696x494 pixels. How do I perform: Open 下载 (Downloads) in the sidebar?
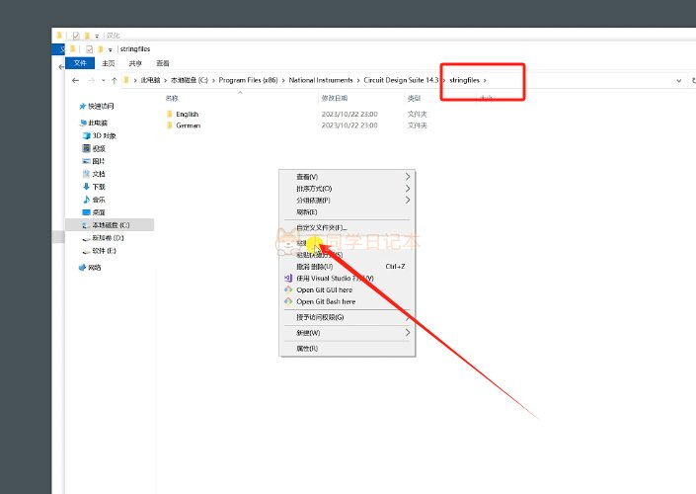point(99,186)
